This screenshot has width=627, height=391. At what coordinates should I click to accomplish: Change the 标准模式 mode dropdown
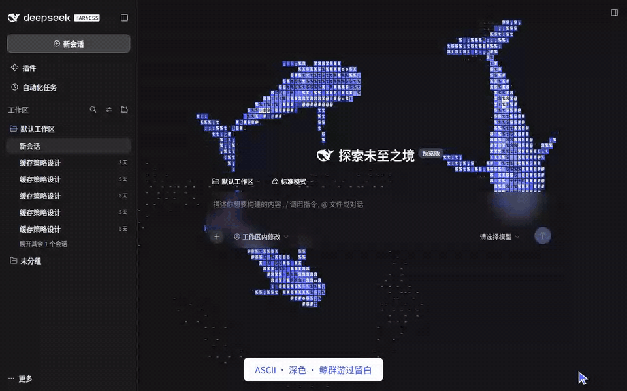(x=293, y=182)
